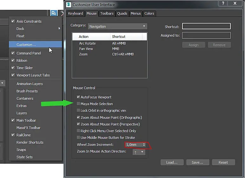Click the wrench icon beside Rc
Image resolution: width=245 pixels, height=178 pixels.
pos(62,13)
